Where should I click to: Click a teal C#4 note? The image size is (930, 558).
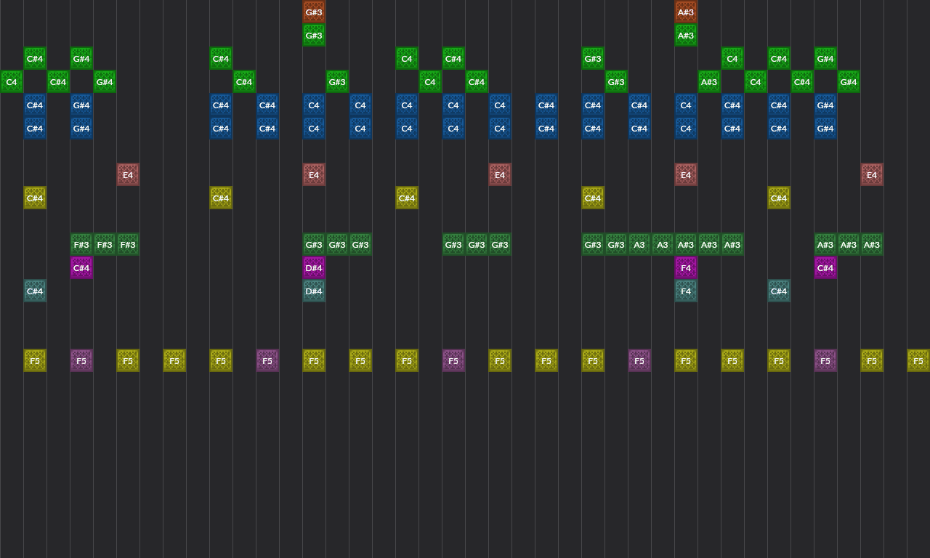[x=34, y=291]
